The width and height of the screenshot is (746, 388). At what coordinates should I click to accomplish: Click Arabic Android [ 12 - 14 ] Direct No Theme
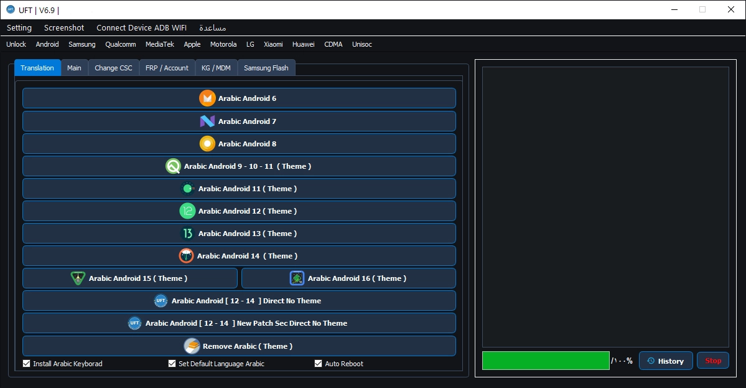(239, 300)
